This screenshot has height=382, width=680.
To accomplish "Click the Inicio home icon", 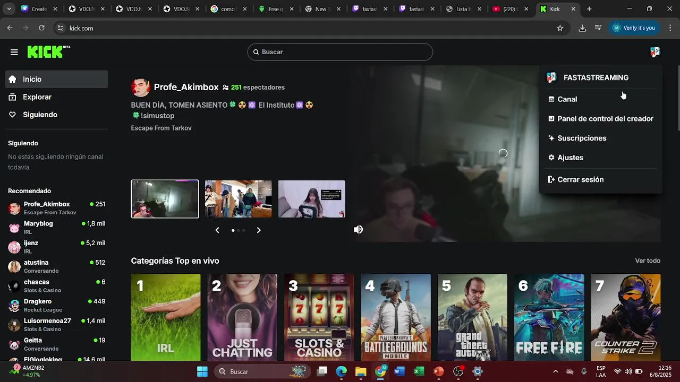I will point(13,79).
